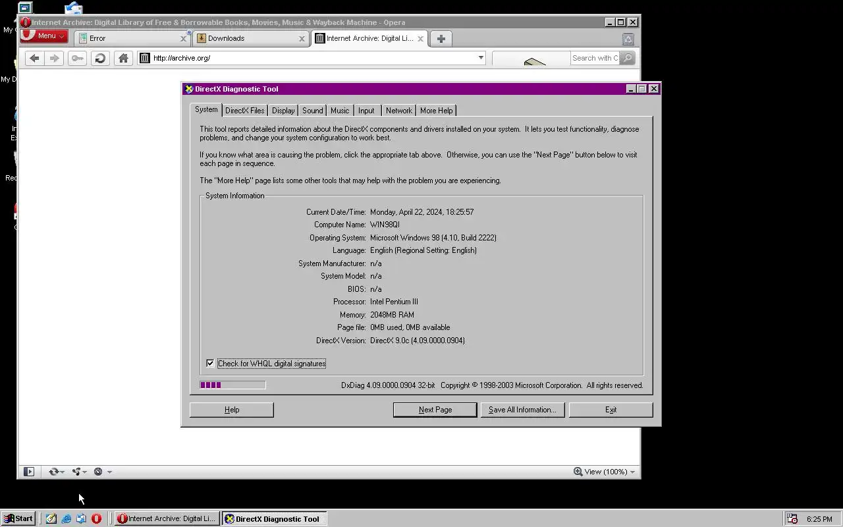843x527 pixels.
Task: Go to Opera's home page icon
Action: tap(123, 58)
